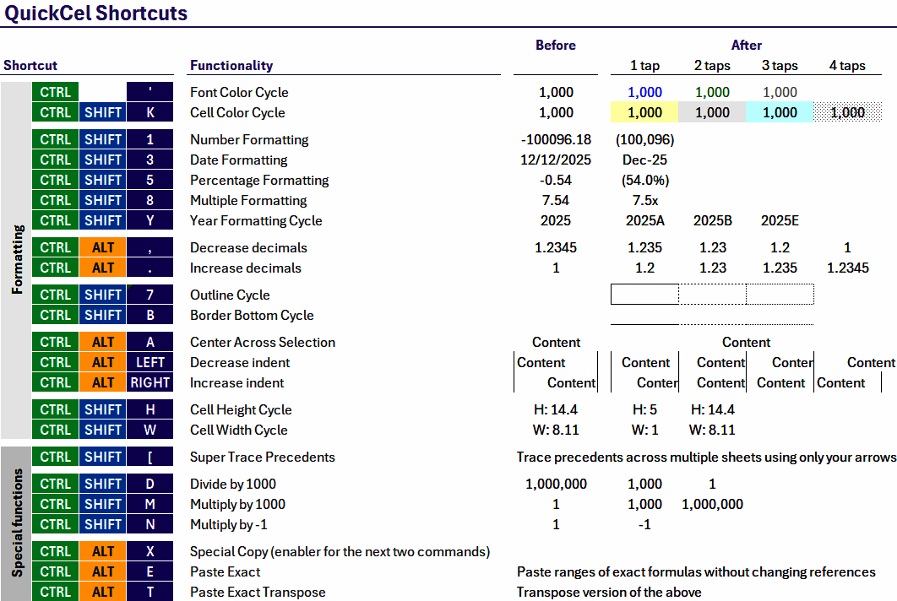The width and height of the screenshot is (897, 601).
Task: Select the cyan highlighted 1,000 cell
Action: [780, 112]
